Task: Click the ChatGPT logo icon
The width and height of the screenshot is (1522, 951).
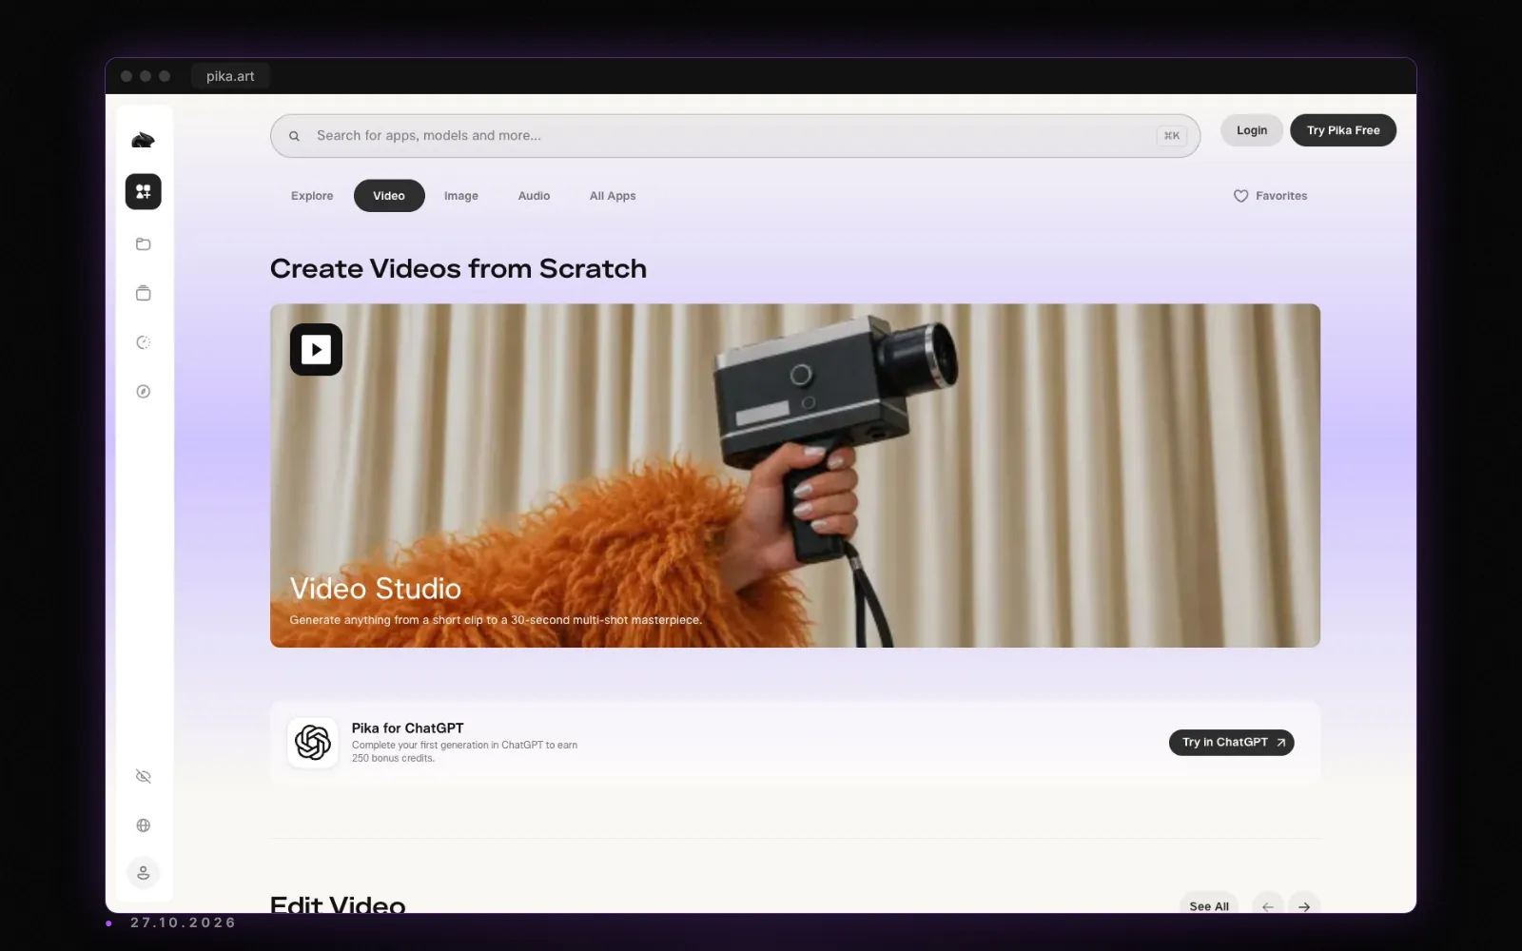Action: 313,742
